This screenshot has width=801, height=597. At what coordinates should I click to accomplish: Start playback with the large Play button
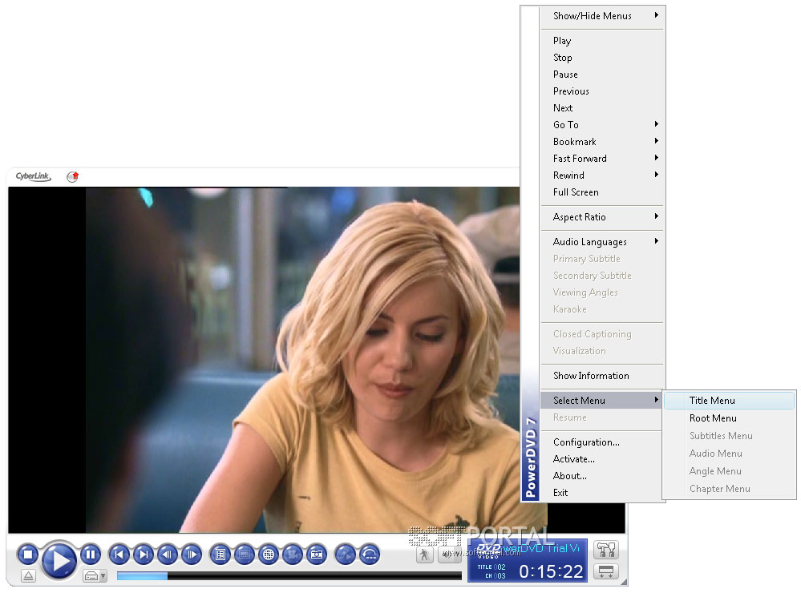click(59, 560)
